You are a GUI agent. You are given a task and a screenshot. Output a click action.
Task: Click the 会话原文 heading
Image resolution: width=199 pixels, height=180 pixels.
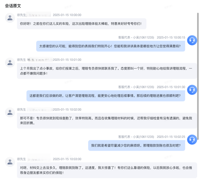point(13,6)
